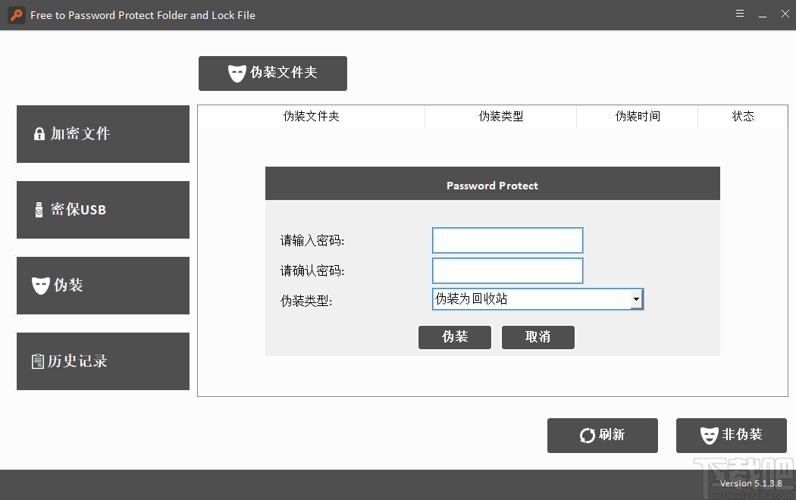Click the 伪装时间 column header

(x=637, y=116)
